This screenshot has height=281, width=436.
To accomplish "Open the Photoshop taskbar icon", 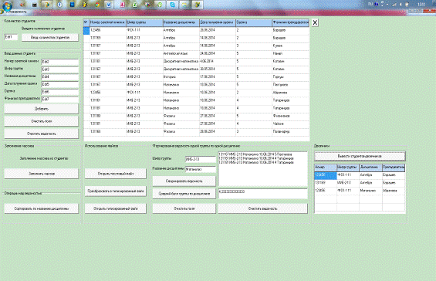I will coord(73,5).
